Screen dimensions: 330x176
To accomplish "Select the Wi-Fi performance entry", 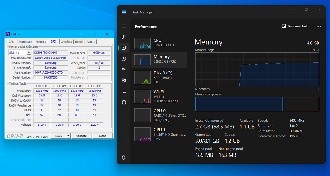I will 159,96.
